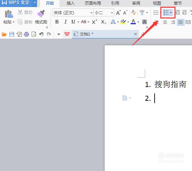Open the text effects dropdown arrow
The width and height of the screenshot is (192, 171).
118,22
